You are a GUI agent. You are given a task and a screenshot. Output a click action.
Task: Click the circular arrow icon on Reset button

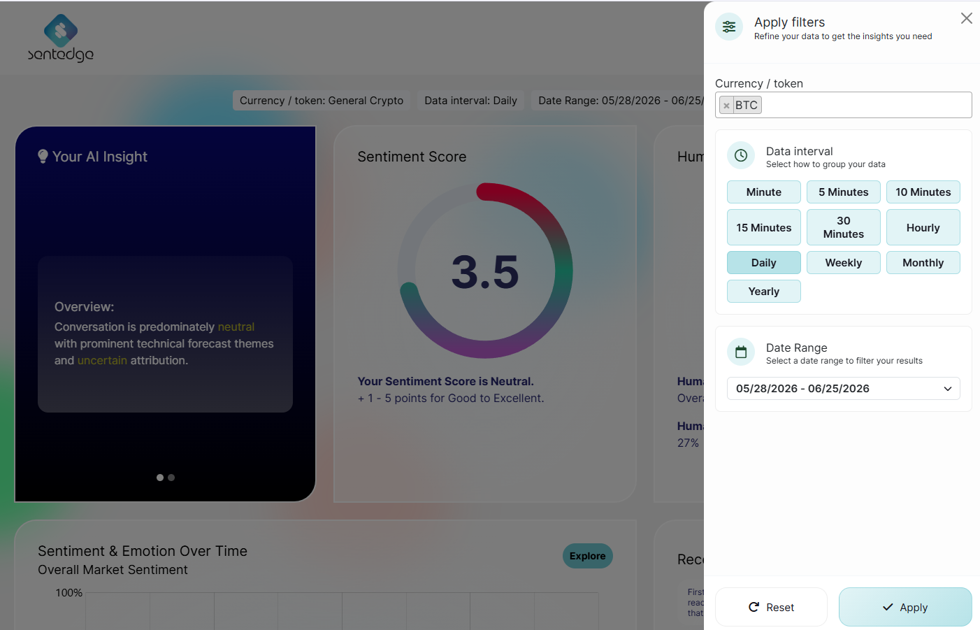[x=754, y=607]
